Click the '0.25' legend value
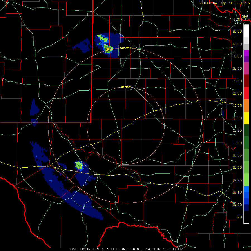Viewport: 251px width, 251px height. point(237,180)
